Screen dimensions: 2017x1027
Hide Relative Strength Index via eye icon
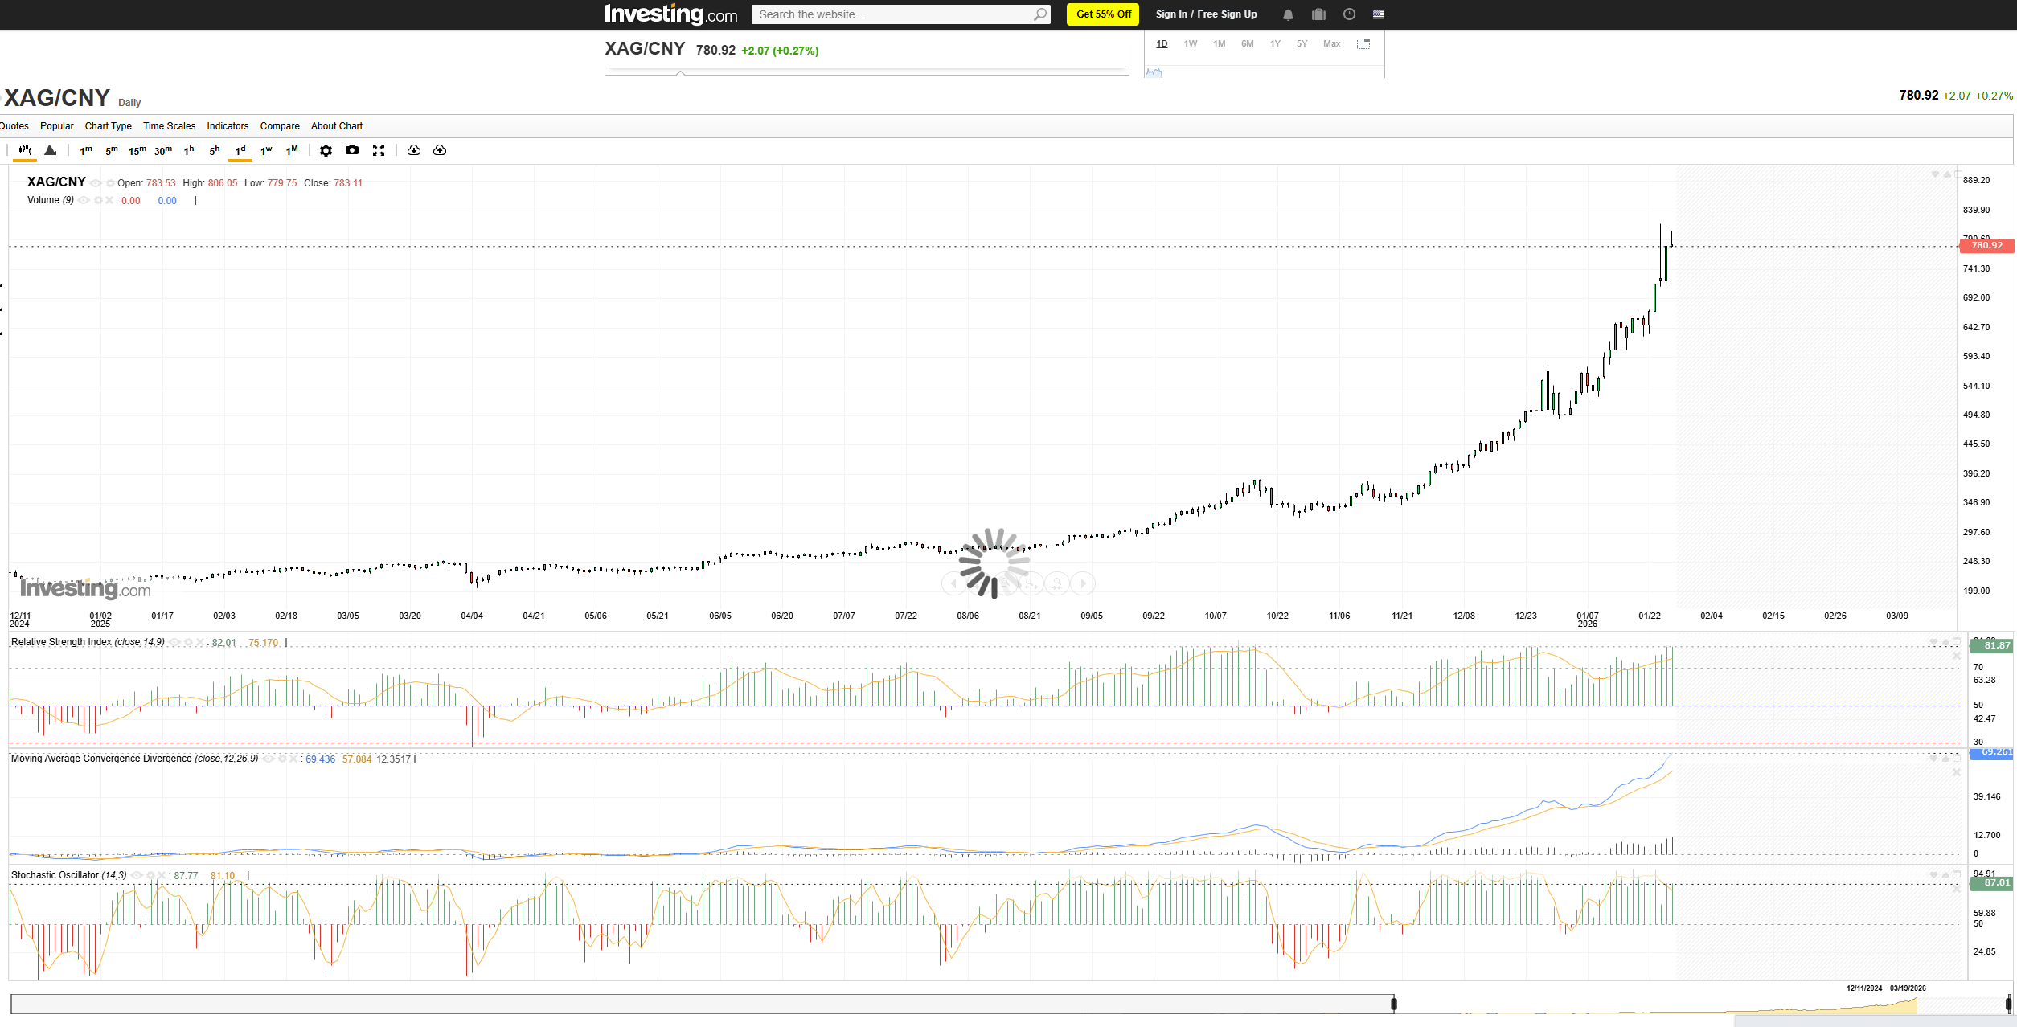pyautogui.click(x=174, y=643)
